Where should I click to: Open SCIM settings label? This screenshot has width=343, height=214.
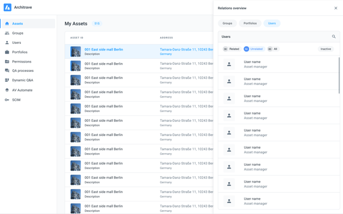16,100
